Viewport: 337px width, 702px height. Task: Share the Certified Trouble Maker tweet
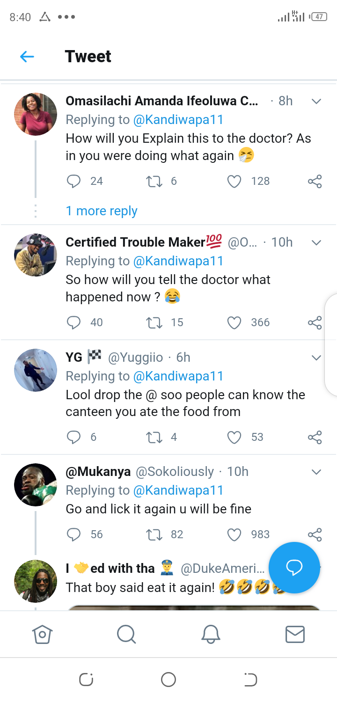click(315, 322)
